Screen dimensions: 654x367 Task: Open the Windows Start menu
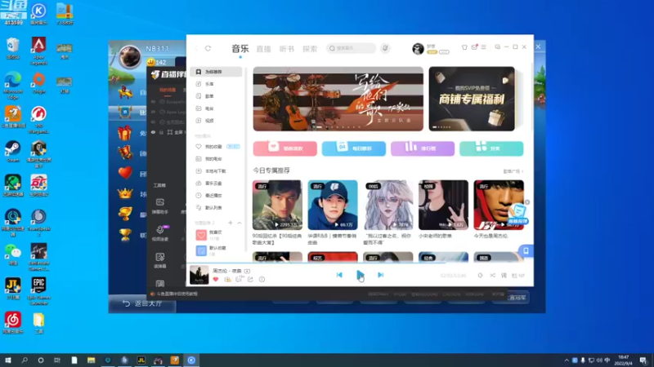point(8,360)
